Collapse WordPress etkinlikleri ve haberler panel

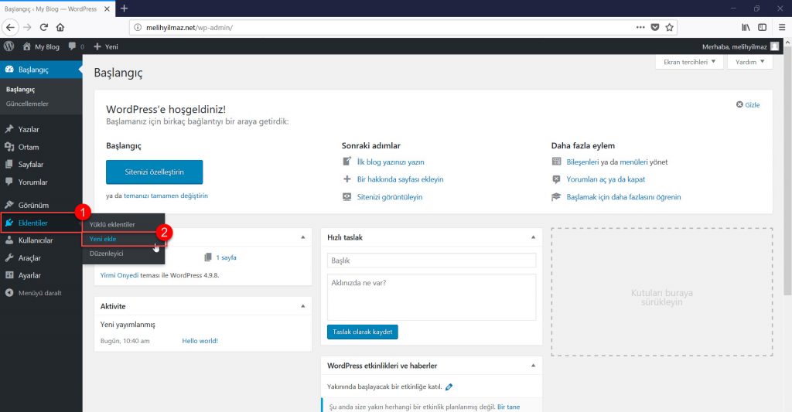pos(533,366)
